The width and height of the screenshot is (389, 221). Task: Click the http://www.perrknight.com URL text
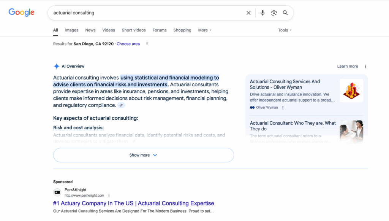(x=84, y=196)
